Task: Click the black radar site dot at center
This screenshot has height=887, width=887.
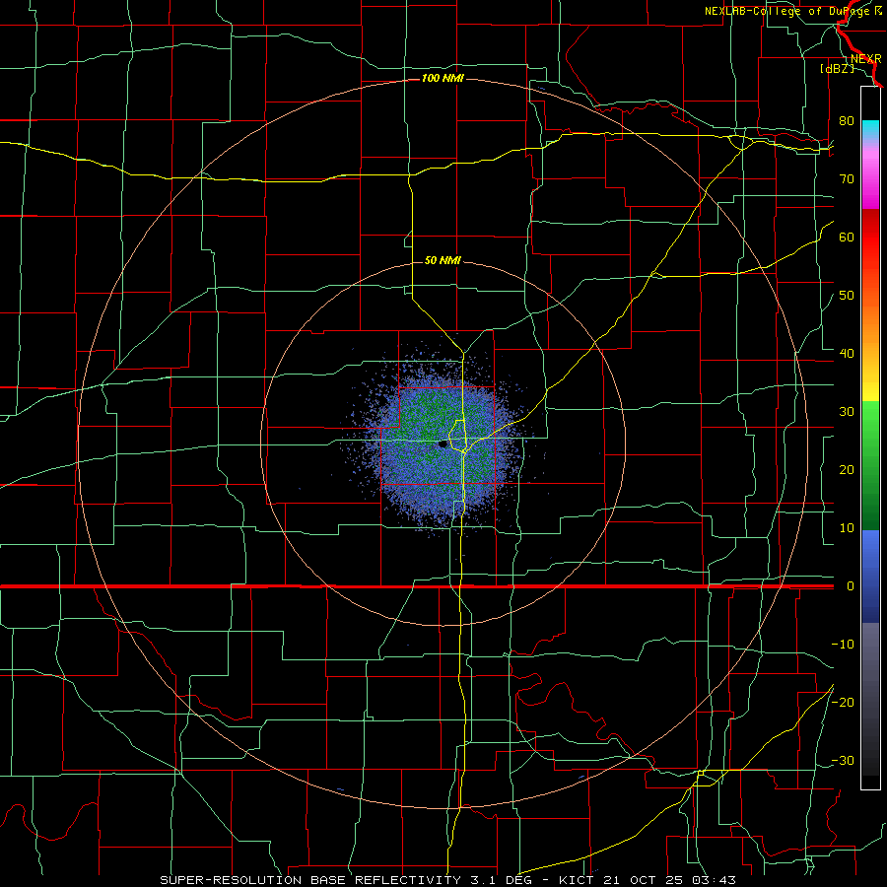Action: pyautogui.click(x=443, y=444)
